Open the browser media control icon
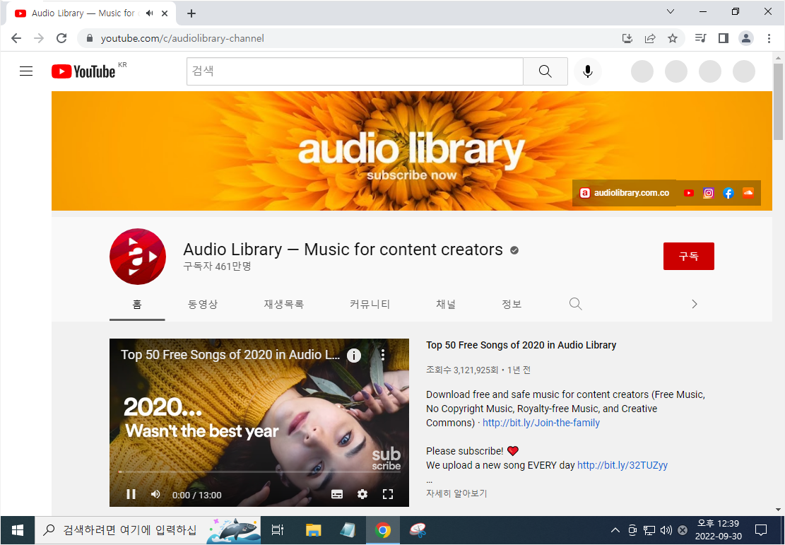 click(x=700, y=39)
